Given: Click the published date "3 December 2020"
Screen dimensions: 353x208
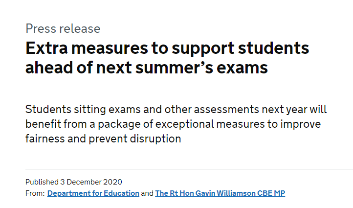Looking at the screenshot, I should [x=91, y=182].
